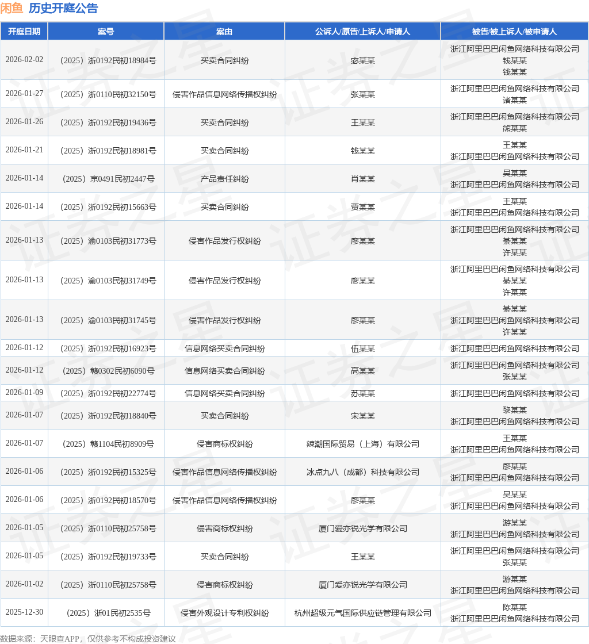Select case number 浙0192民初18840号
Image resolution: width=589 pixels, height=644 pixels.
108,416
